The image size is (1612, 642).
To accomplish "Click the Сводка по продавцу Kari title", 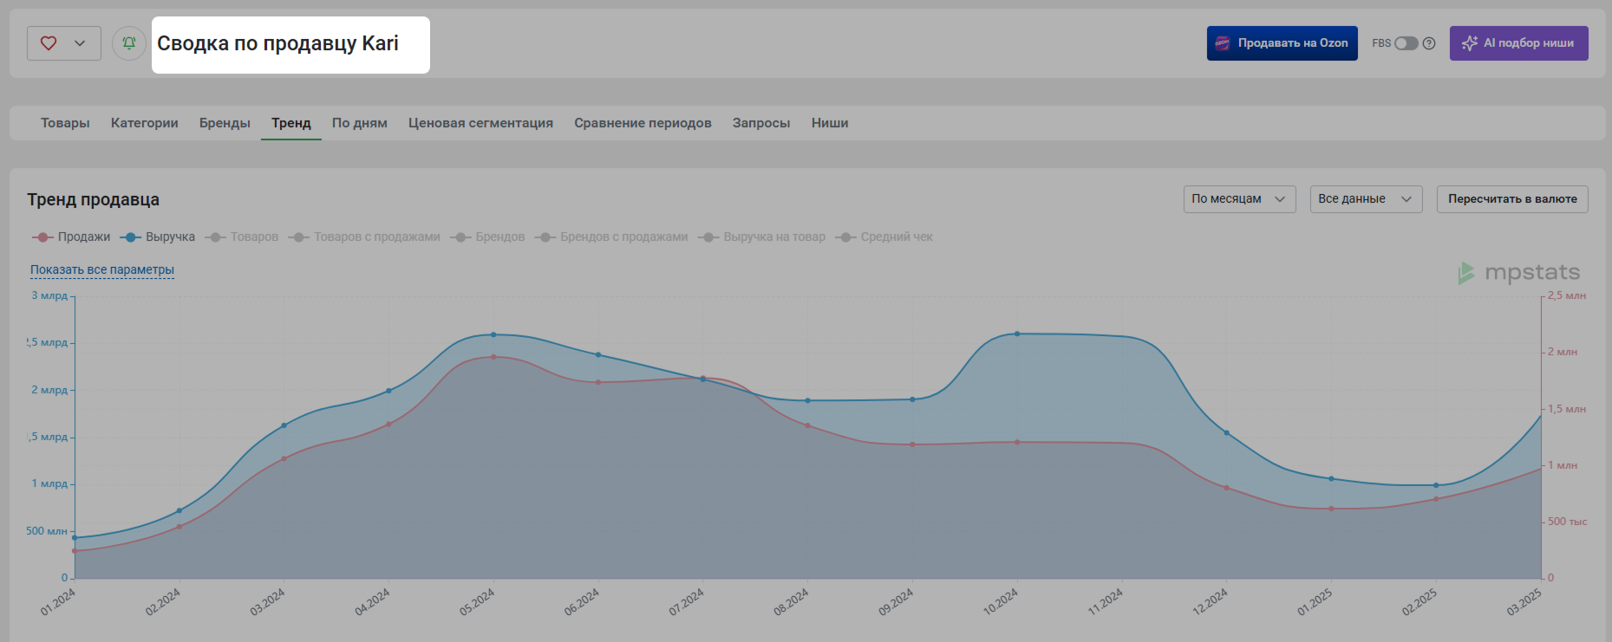I will pos(277,43).
